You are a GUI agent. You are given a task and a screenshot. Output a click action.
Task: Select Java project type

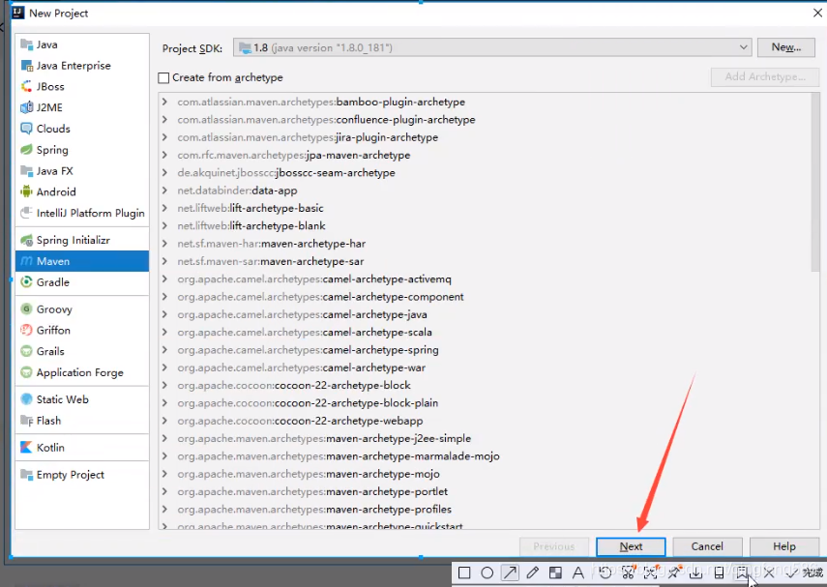tap(82, 44)
